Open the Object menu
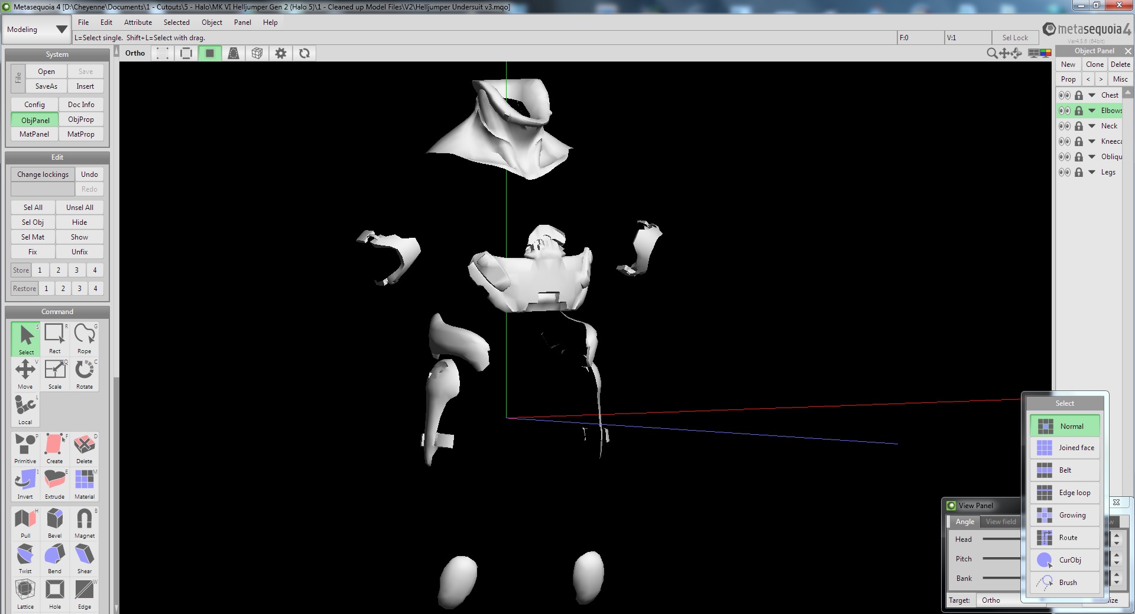The image size is (1135, 614). coord(212,22)
